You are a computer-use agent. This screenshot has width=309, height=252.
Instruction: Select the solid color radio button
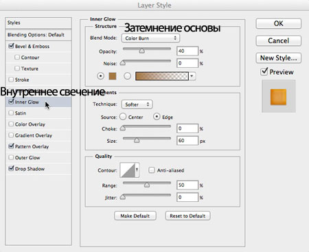coord(100,76)
